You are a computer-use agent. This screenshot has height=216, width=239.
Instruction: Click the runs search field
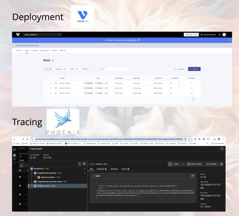(115, 69)
